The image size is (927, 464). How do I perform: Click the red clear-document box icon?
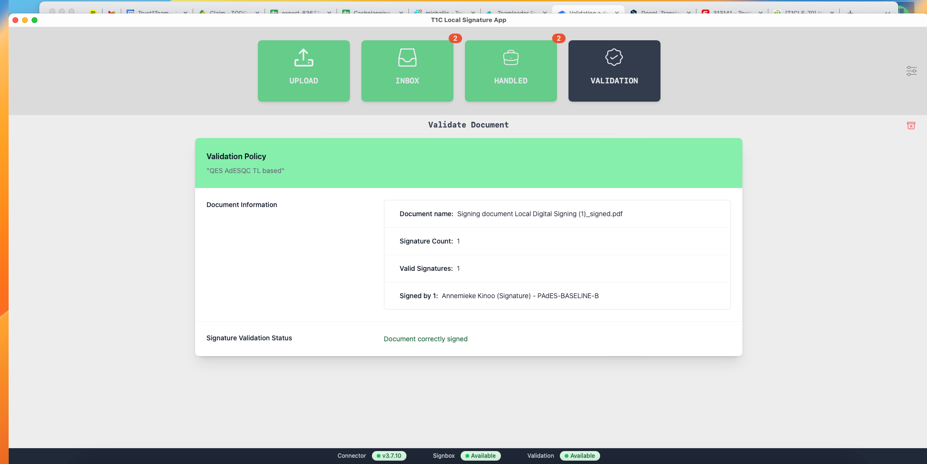tap(911, 126)
